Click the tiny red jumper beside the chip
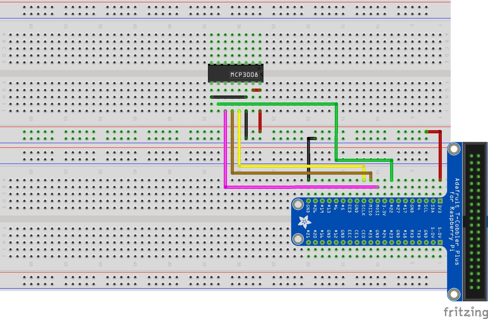The image size is (488, 319). (x=256, y=90)
